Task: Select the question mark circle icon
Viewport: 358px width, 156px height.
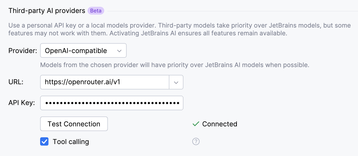Action: (x=196, y=141)
